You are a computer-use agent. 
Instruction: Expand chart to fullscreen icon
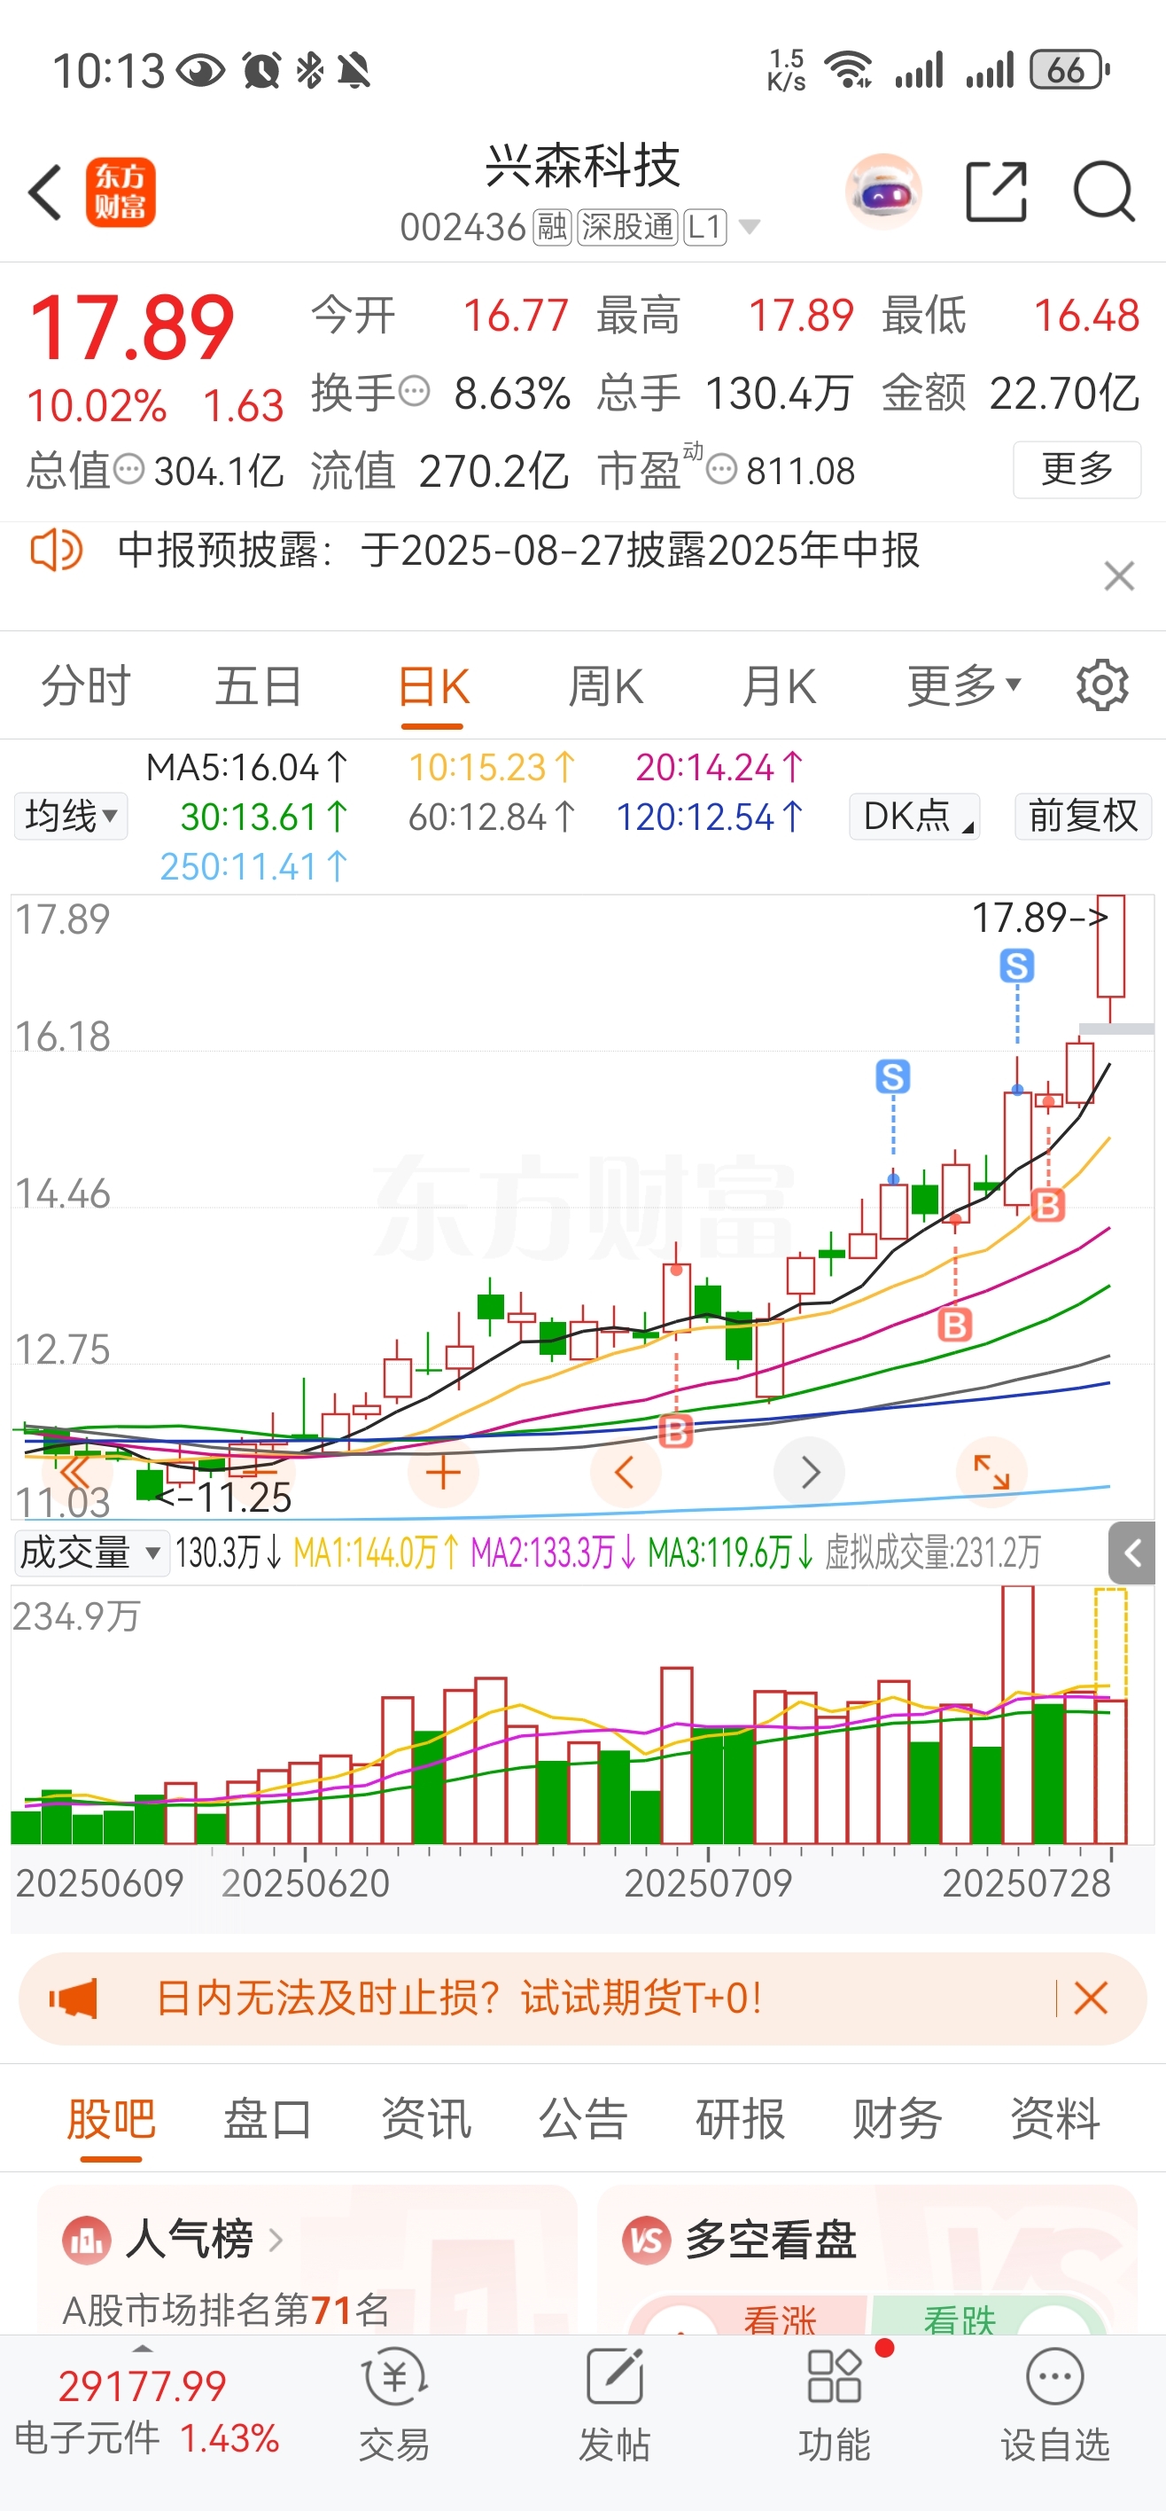click(991, 1472)
